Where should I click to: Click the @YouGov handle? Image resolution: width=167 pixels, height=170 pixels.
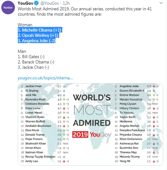click(50, 3)
